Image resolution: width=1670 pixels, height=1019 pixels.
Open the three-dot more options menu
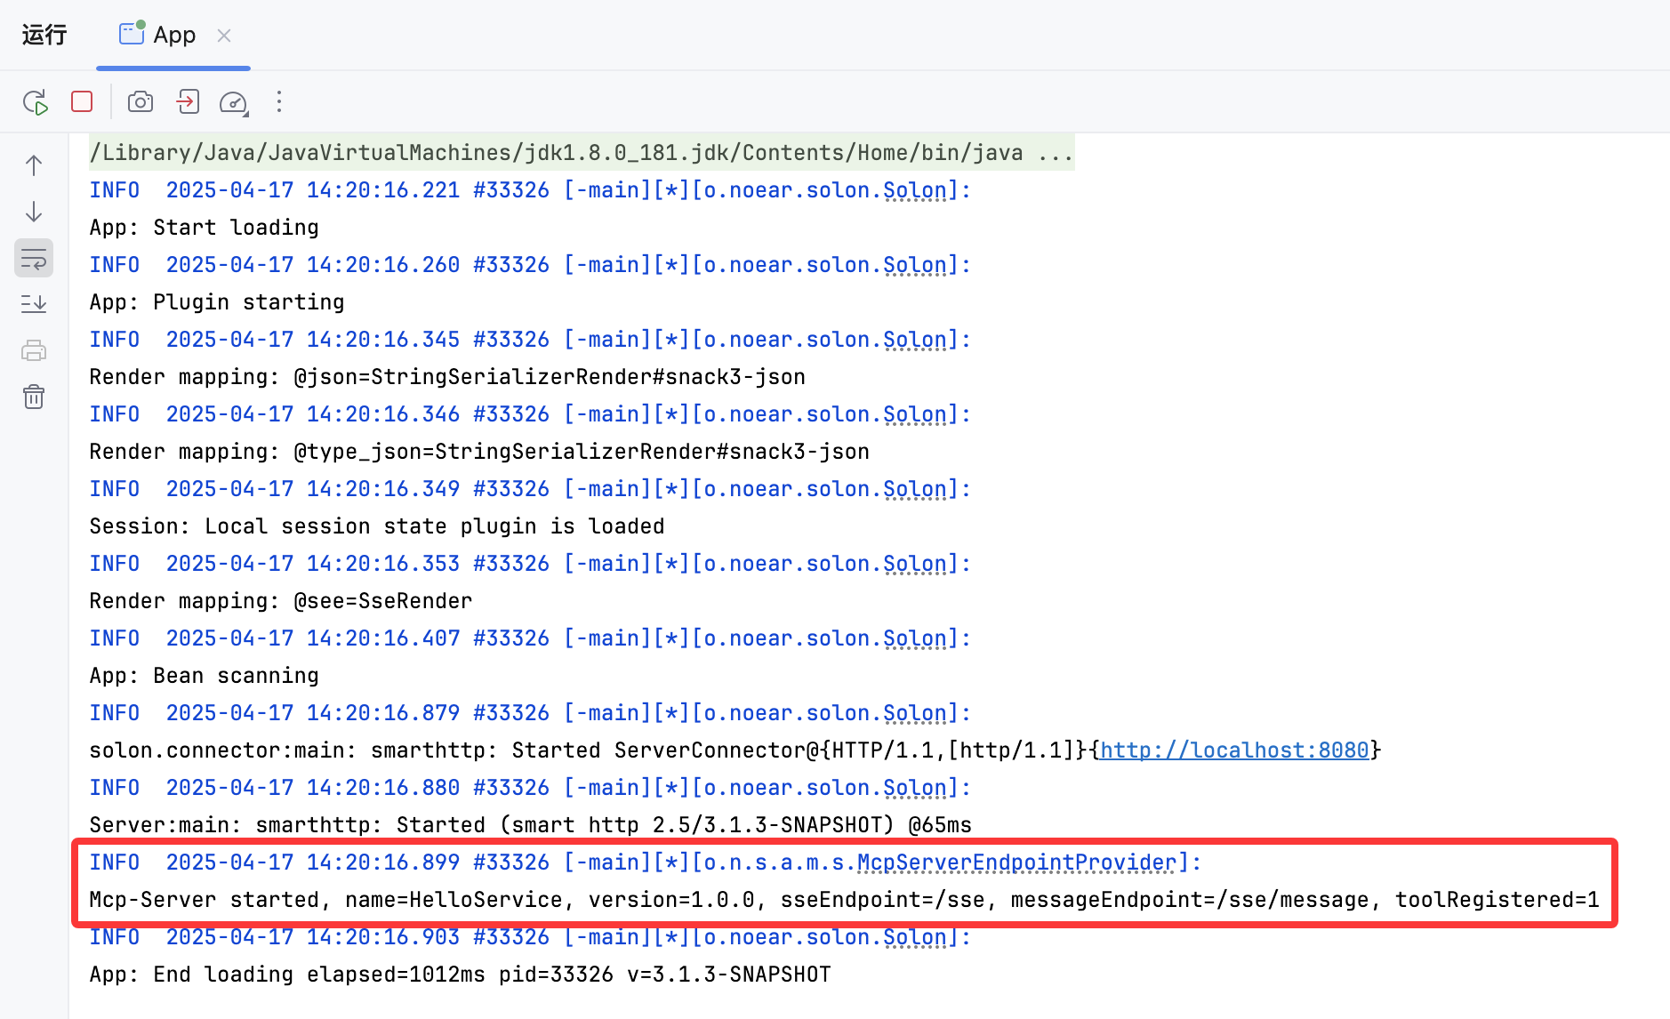coord(278,101)
